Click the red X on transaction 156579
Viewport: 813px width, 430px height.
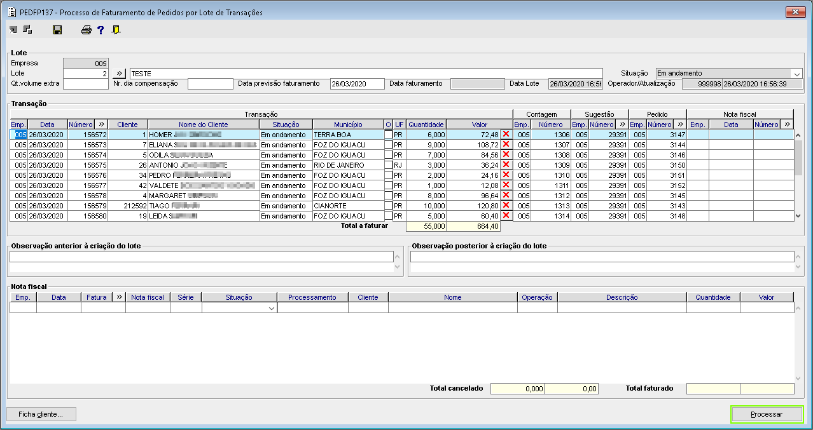[506, 206]
